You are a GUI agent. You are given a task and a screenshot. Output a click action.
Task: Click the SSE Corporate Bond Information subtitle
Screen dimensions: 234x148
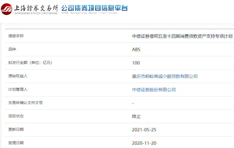click(x=89, y=13)
